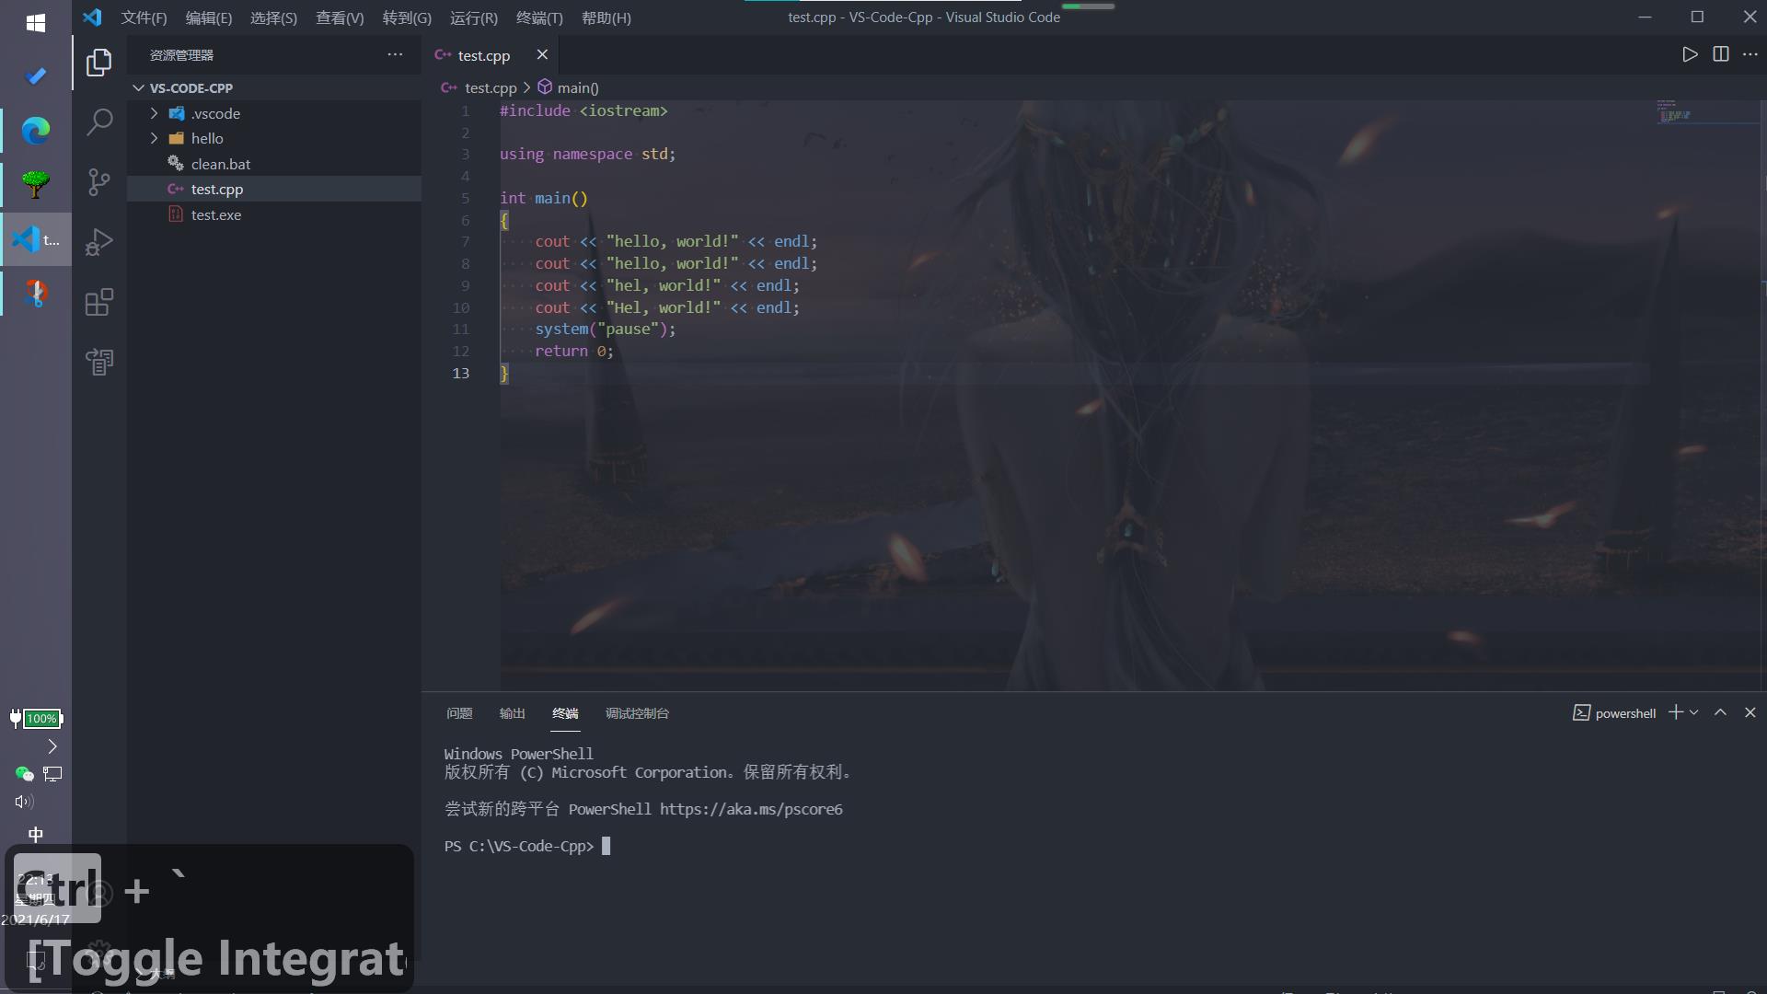Open the Extensions view
The height and width of the screenshot is (994, 1767).
click(99, 302)
